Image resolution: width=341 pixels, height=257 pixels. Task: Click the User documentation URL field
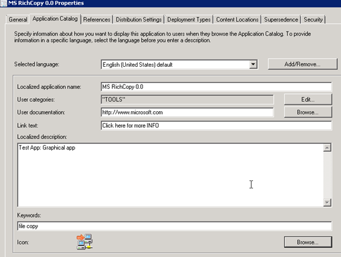click(x=187, y=112)
